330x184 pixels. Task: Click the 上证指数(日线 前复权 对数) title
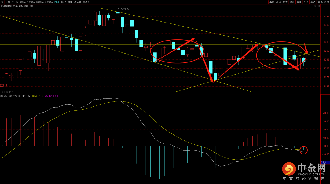pyautogui.click(x=15, y=6)
